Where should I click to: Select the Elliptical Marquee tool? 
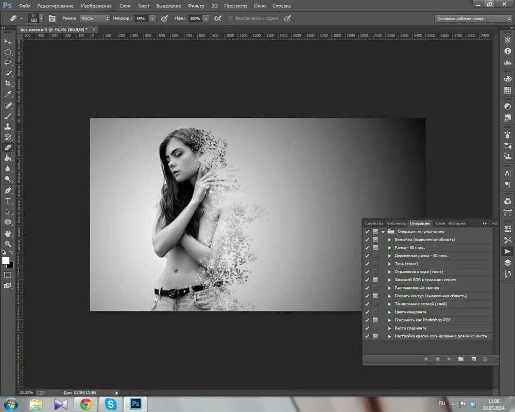click(8, 52)
